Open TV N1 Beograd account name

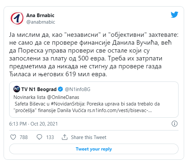pos(39,89)
